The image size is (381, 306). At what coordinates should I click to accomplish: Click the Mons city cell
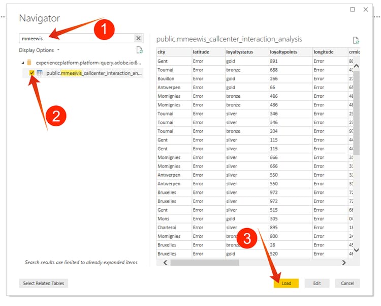coord(174,219)
